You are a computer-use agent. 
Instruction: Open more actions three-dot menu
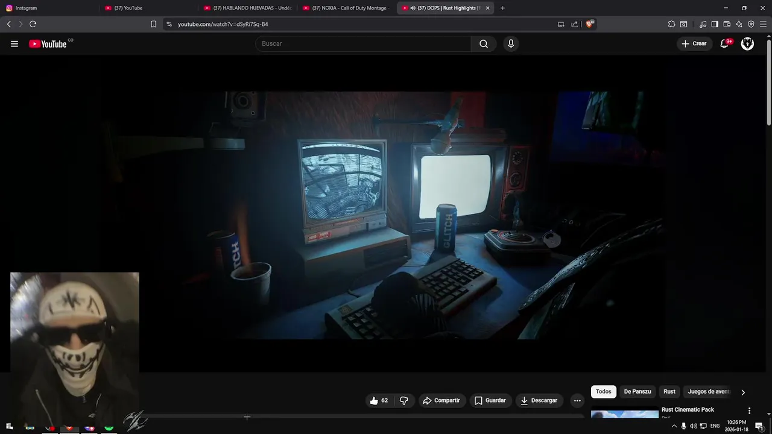(577, 400)
